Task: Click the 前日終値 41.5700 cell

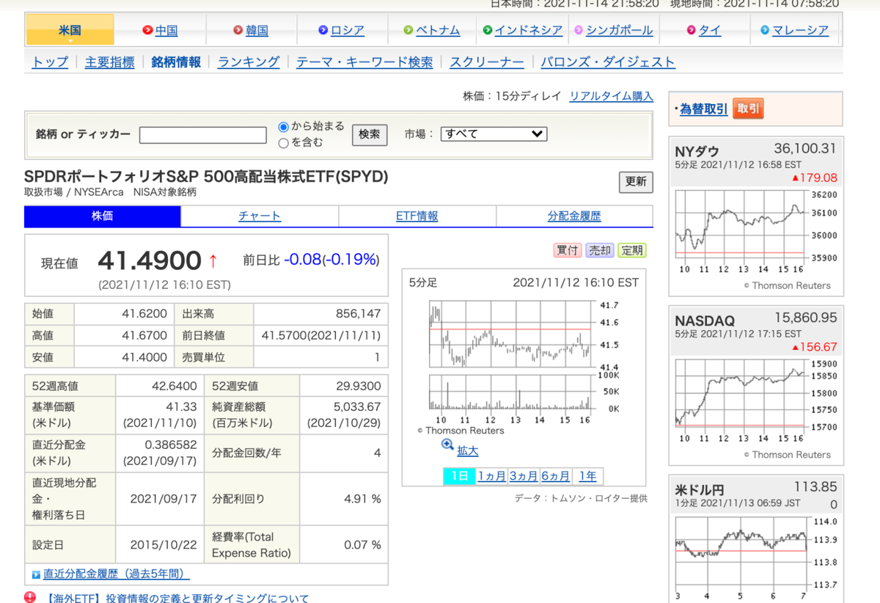Action: 321,336
